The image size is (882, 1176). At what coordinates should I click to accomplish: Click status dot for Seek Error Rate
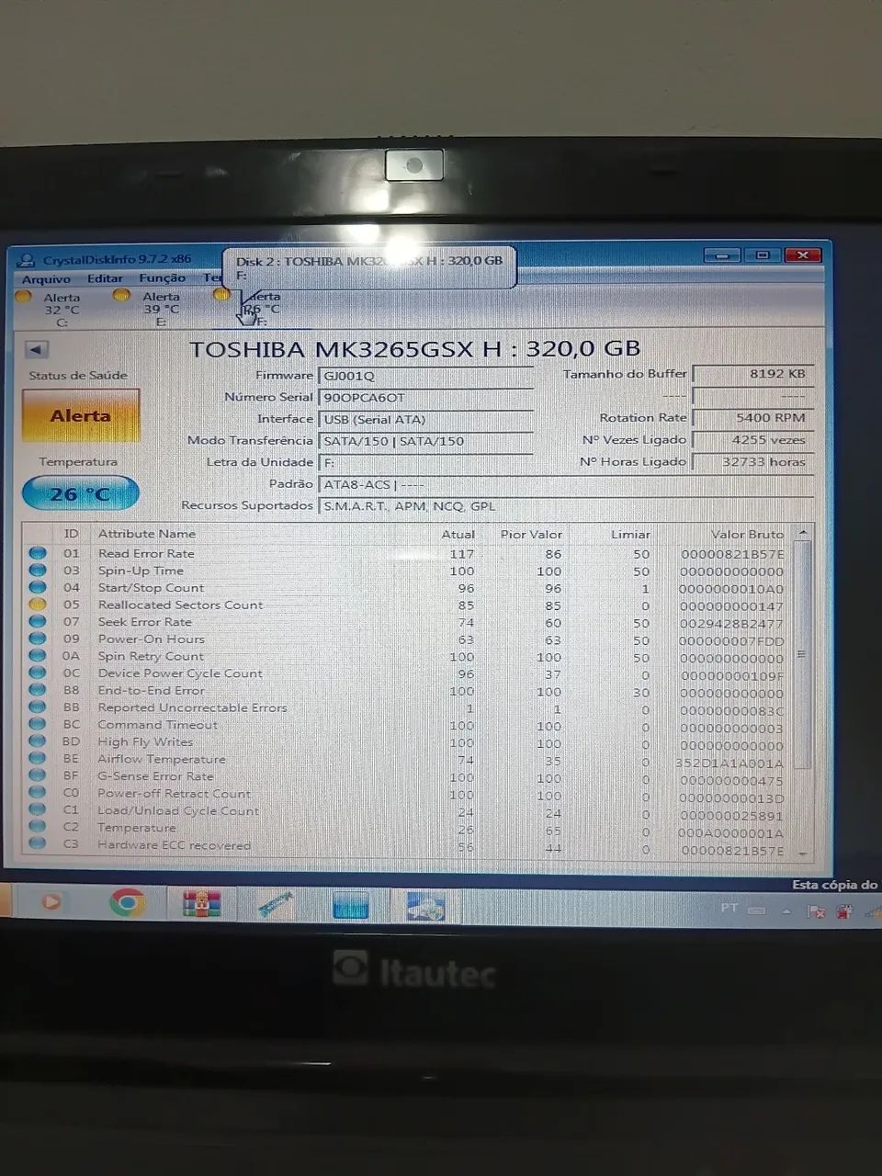pos(37,622)
